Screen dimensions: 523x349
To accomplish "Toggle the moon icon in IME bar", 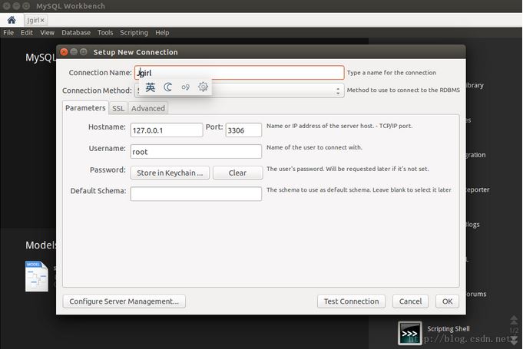I will point(168,87).
